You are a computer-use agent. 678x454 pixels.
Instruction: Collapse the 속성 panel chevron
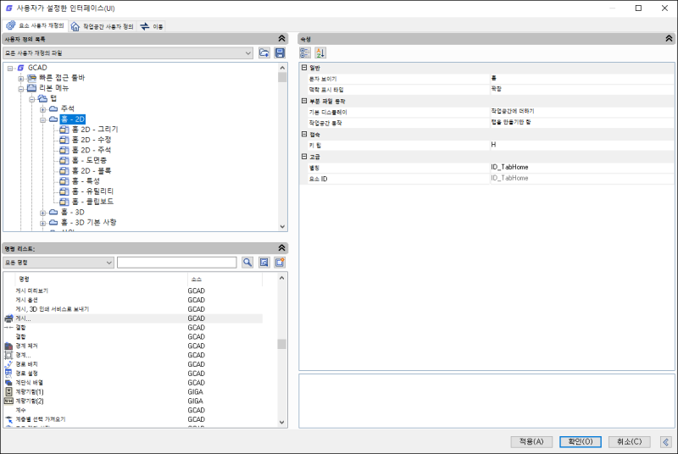[669, 39]
